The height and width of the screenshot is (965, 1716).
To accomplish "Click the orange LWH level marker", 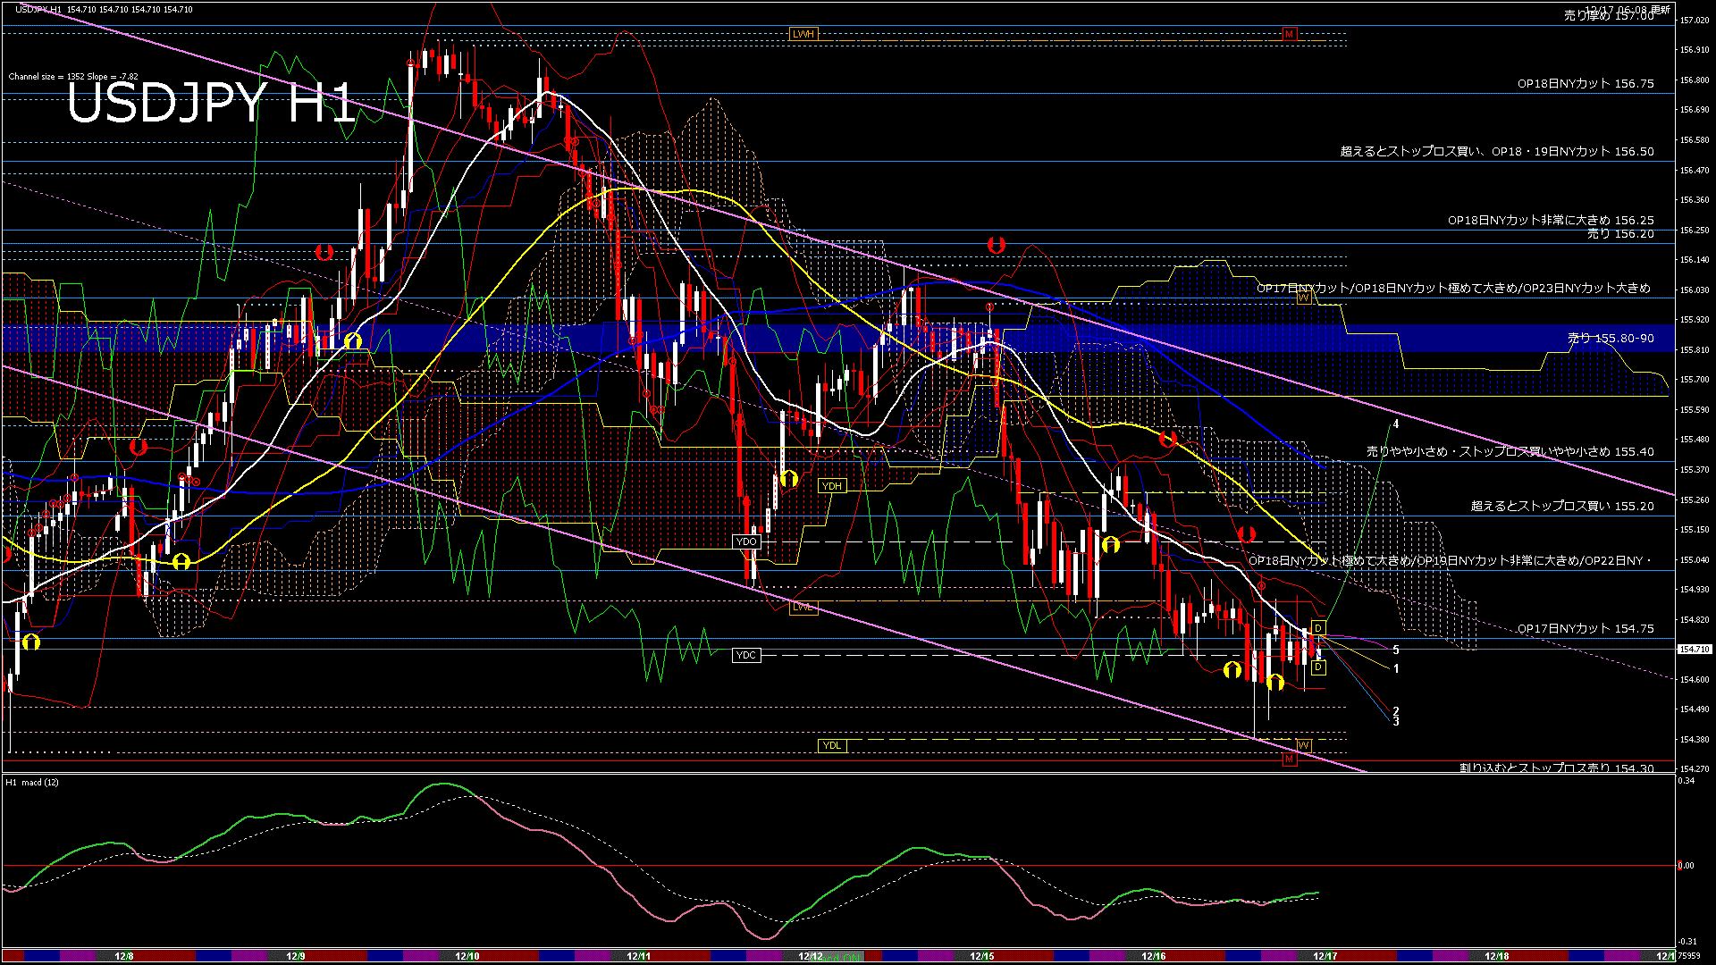I will (803, 34).
